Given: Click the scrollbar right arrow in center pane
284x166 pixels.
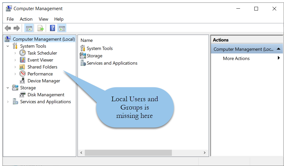Looking at the screenshot, I should click(x=205, y=153).
